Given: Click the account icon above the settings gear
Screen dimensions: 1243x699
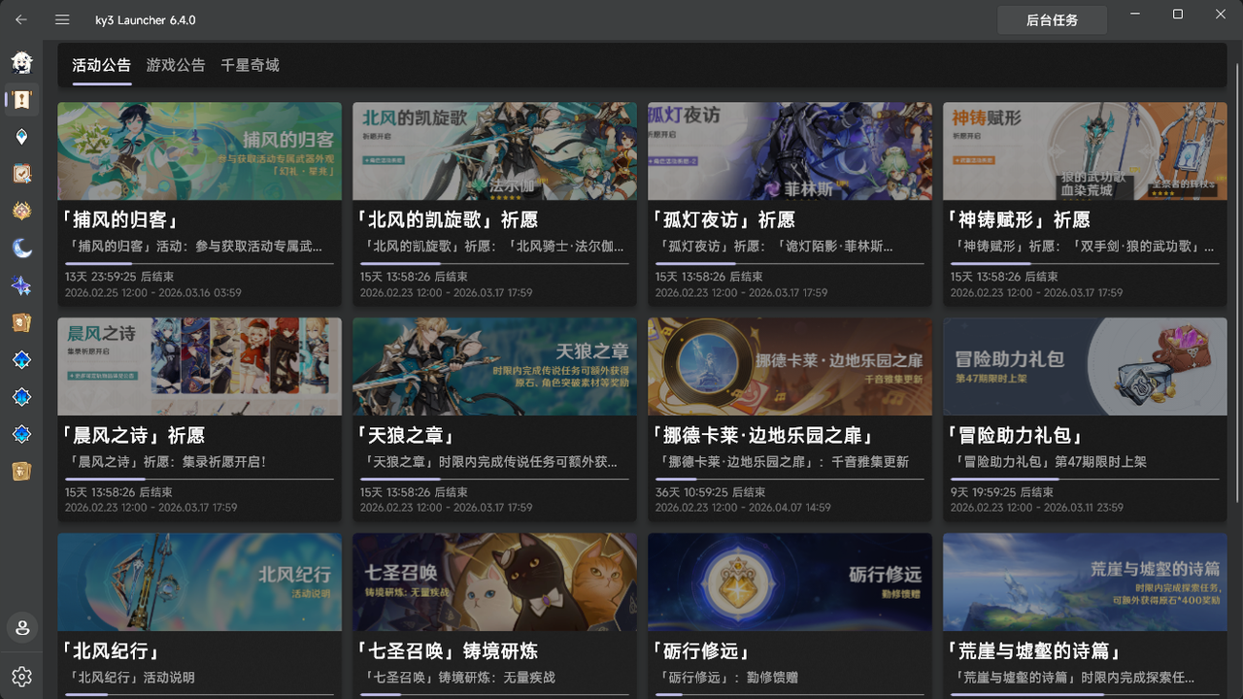Looking at the screenshot, I should click(x=21, y=628).
